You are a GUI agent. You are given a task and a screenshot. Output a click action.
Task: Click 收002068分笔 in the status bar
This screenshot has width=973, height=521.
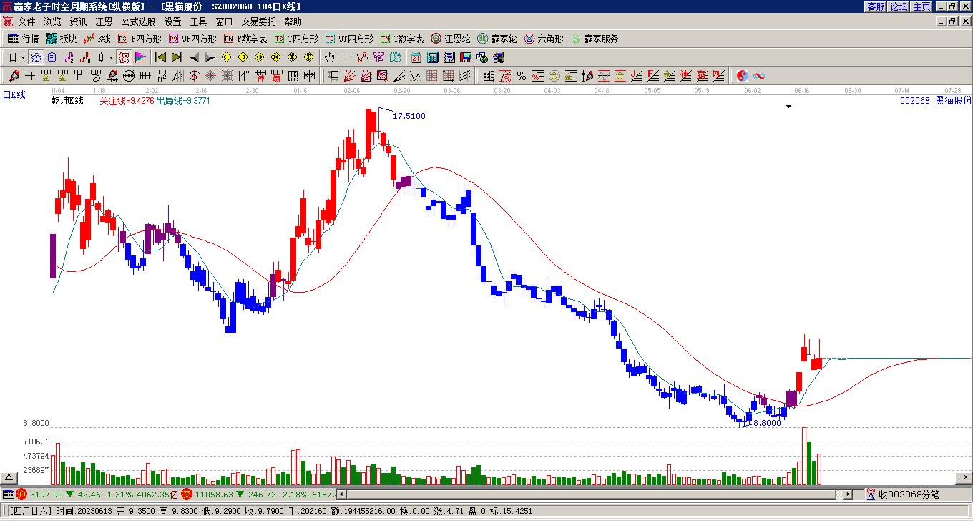pyautogui.click(x=909, y=494)
